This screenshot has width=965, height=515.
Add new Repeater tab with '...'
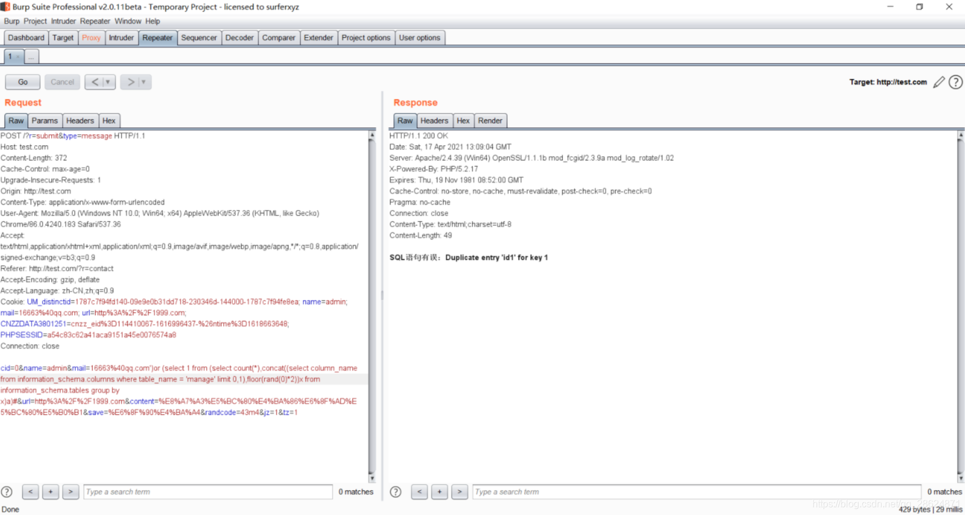point(31,56)
